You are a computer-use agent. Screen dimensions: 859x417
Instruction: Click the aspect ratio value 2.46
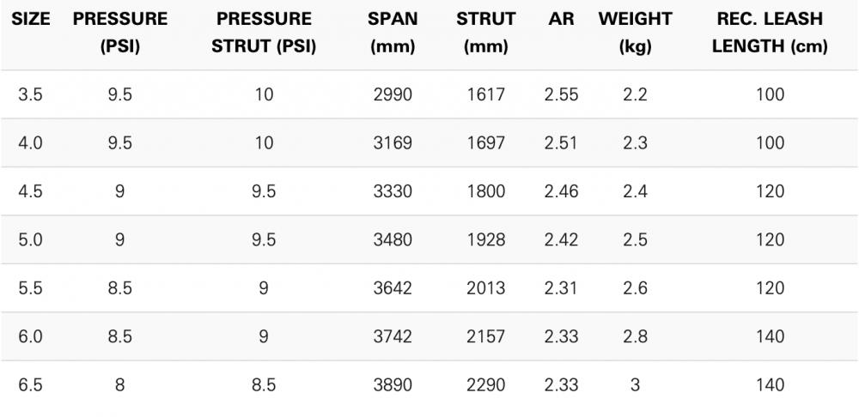tap(561, 191)
